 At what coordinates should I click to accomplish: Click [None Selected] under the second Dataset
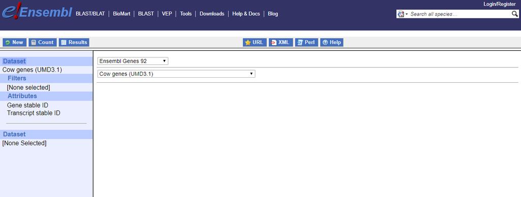(x=24, y=143)
